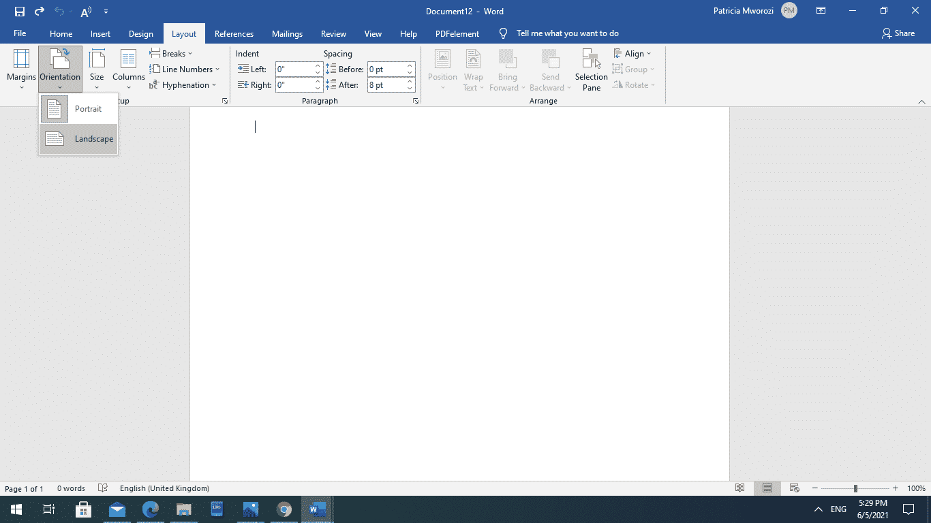Open Ribbon Display Options icon

click(x=821, y=11)
